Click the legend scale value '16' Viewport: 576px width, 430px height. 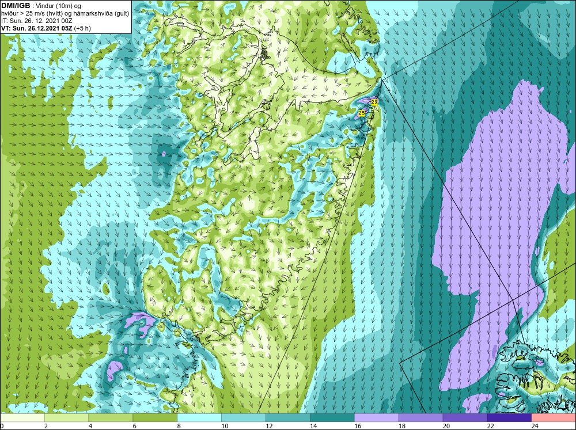tap(358, 426)
